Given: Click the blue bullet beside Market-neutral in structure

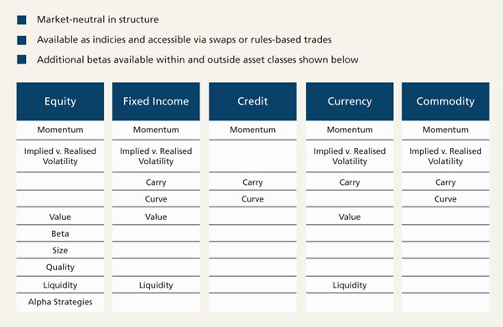Looking at the screenshot, I should click(x=22, y=20).
